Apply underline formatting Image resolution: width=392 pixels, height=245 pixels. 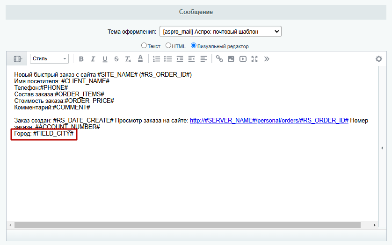(x=105, y=59)
